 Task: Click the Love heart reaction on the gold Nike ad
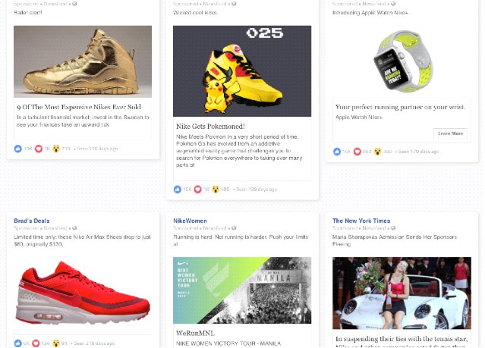[39, 149]
